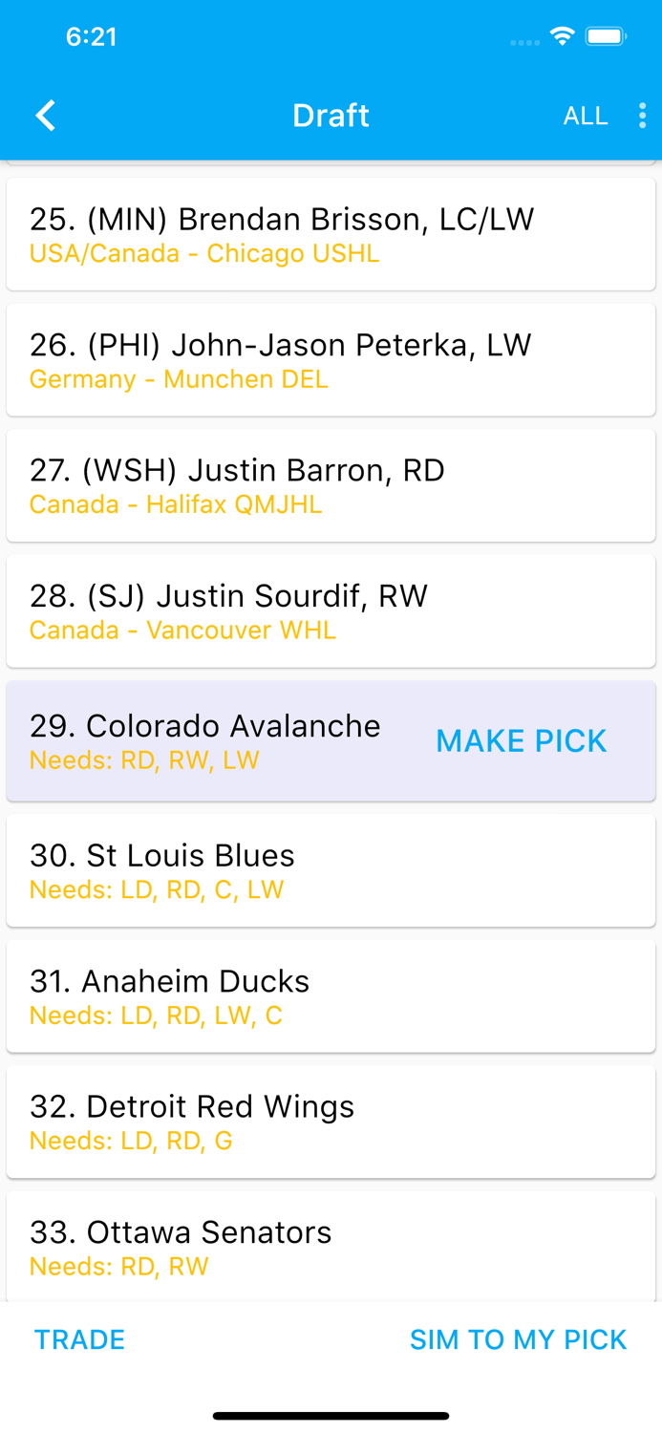Tap TRADE at the bottom left
The width and height of the screenshot is (662, 1433).
coord(79,1339)
